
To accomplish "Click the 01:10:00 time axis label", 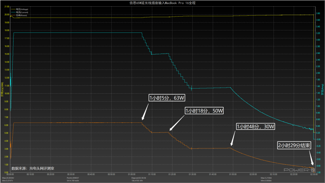I will click(152, 174).
